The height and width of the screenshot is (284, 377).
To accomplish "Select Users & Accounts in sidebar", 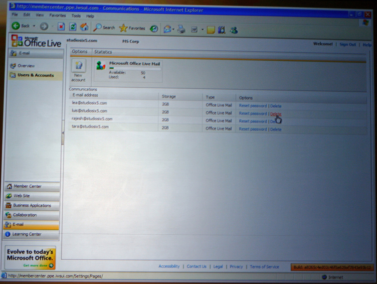I will coord(35,75).
